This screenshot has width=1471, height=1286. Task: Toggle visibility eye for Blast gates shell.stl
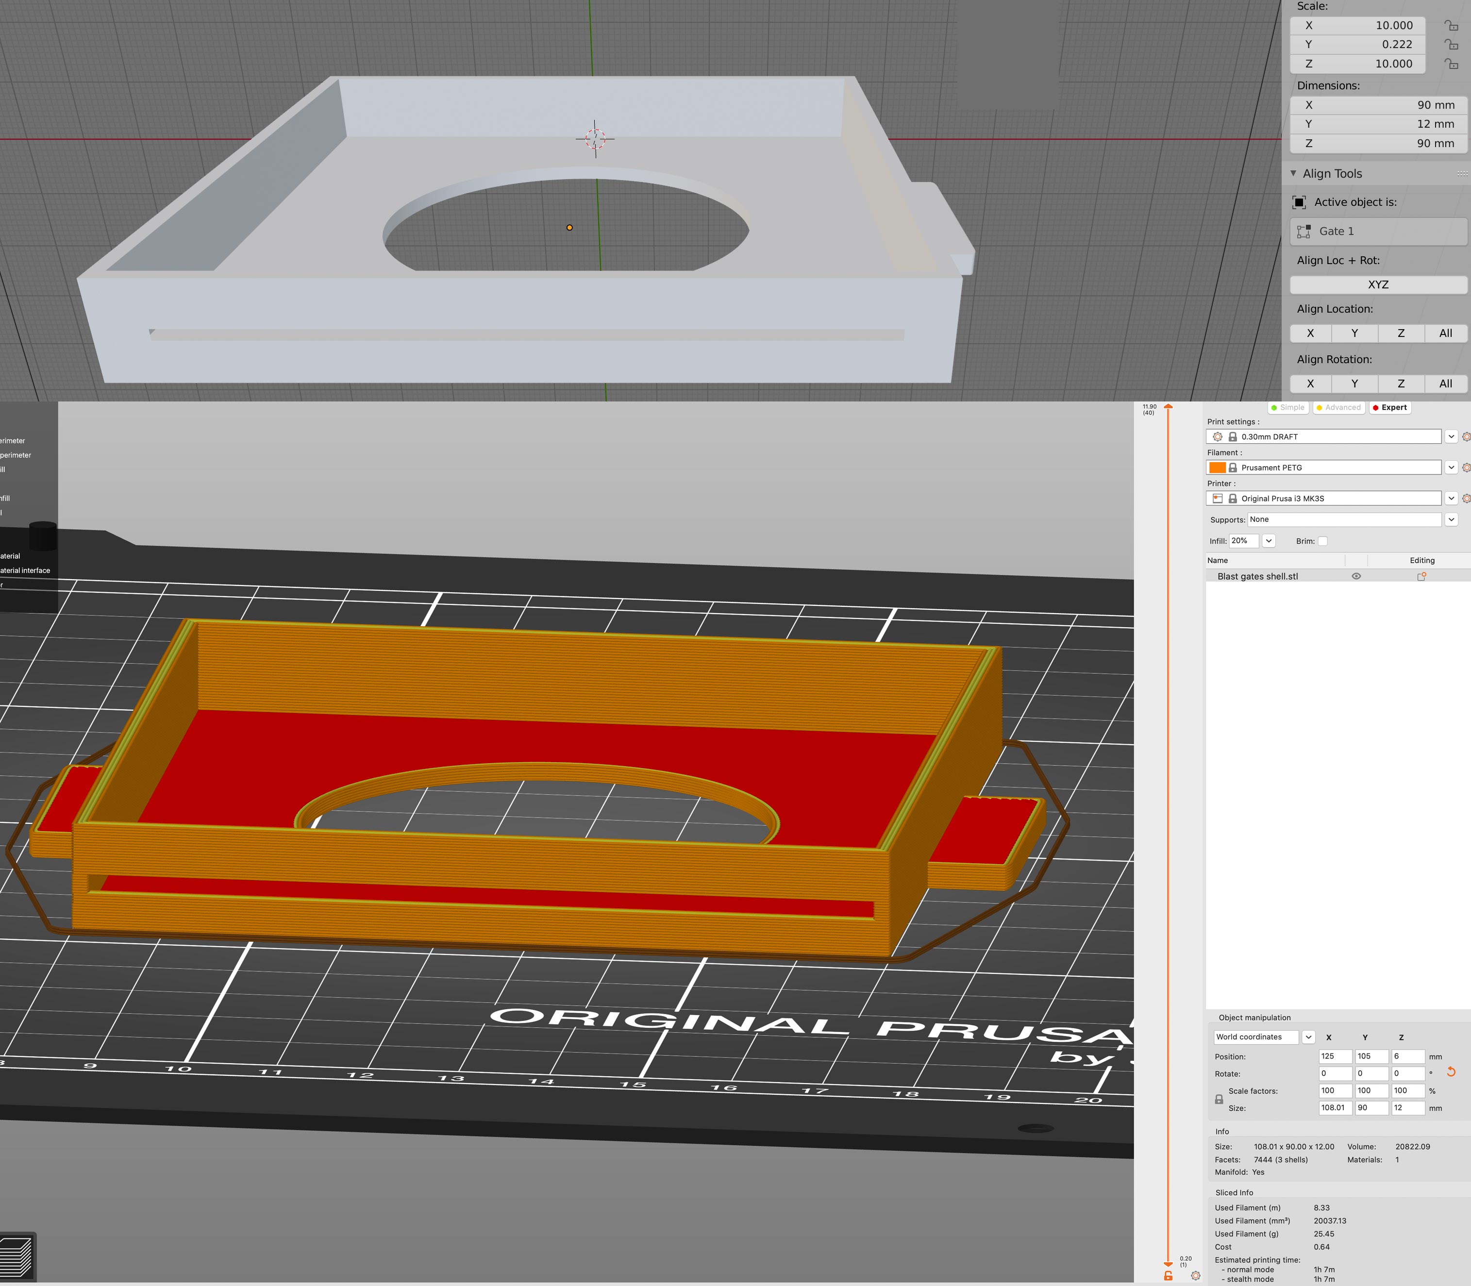click(1356, 576)
